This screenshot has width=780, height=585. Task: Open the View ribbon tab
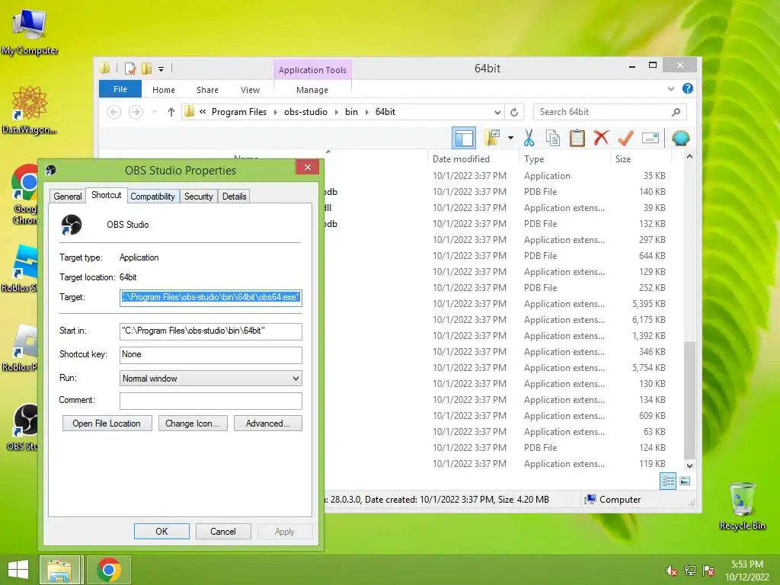tap(250, 90)
